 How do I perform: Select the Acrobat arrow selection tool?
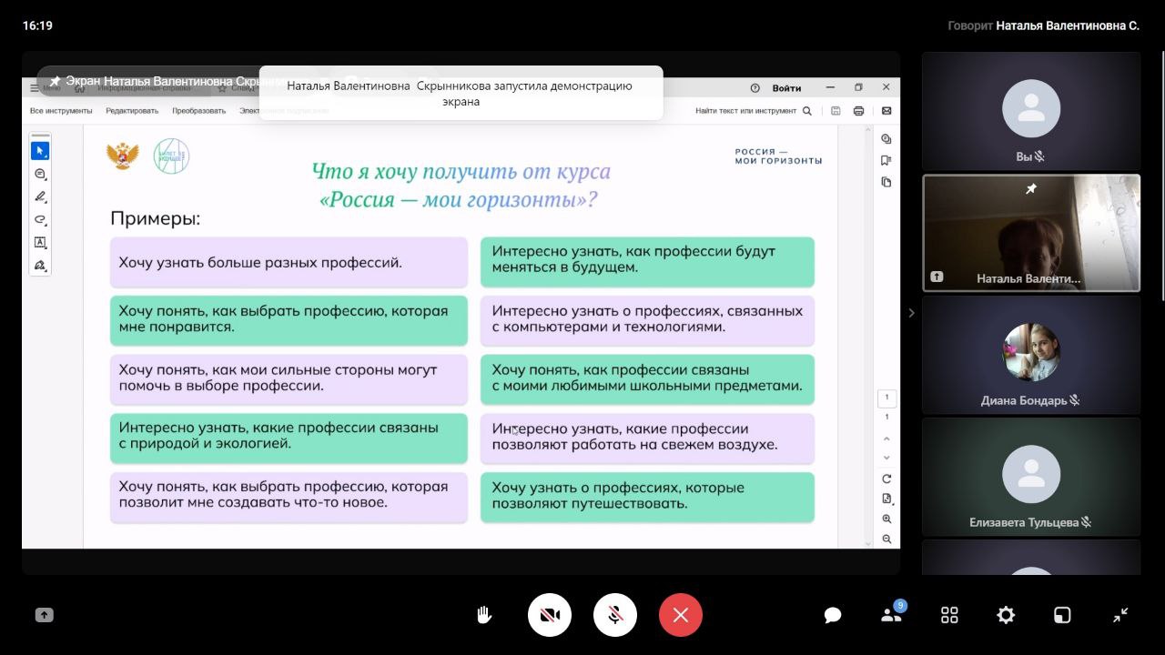click(40, 150)
